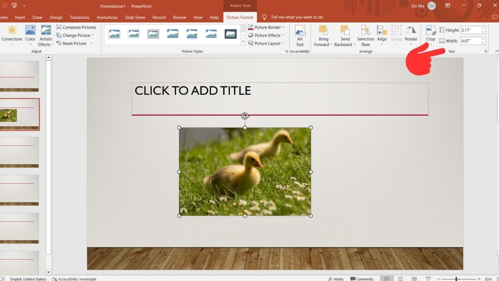Switch to Normal view button

click(x=387, y=279)
